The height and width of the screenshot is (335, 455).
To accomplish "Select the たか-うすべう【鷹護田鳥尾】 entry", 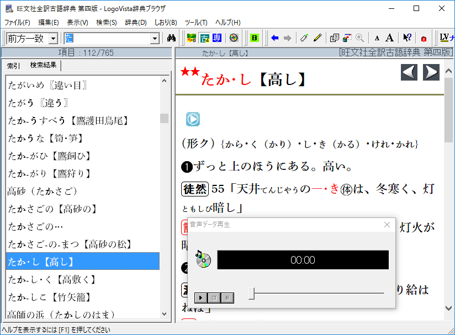I will tap(83, 121).
